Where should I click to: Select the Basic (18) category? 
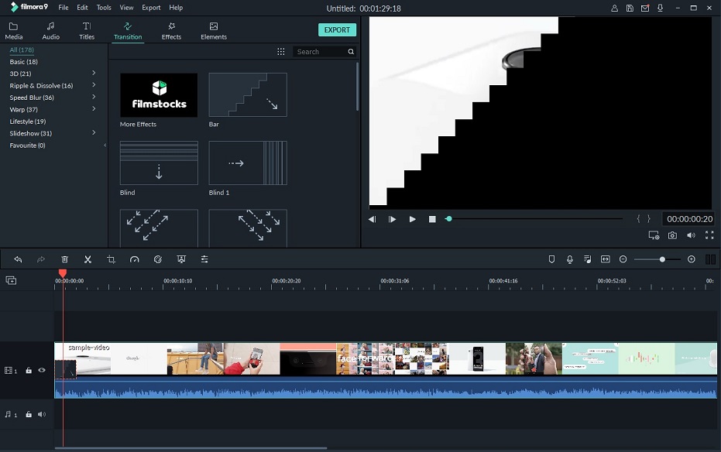23,62
